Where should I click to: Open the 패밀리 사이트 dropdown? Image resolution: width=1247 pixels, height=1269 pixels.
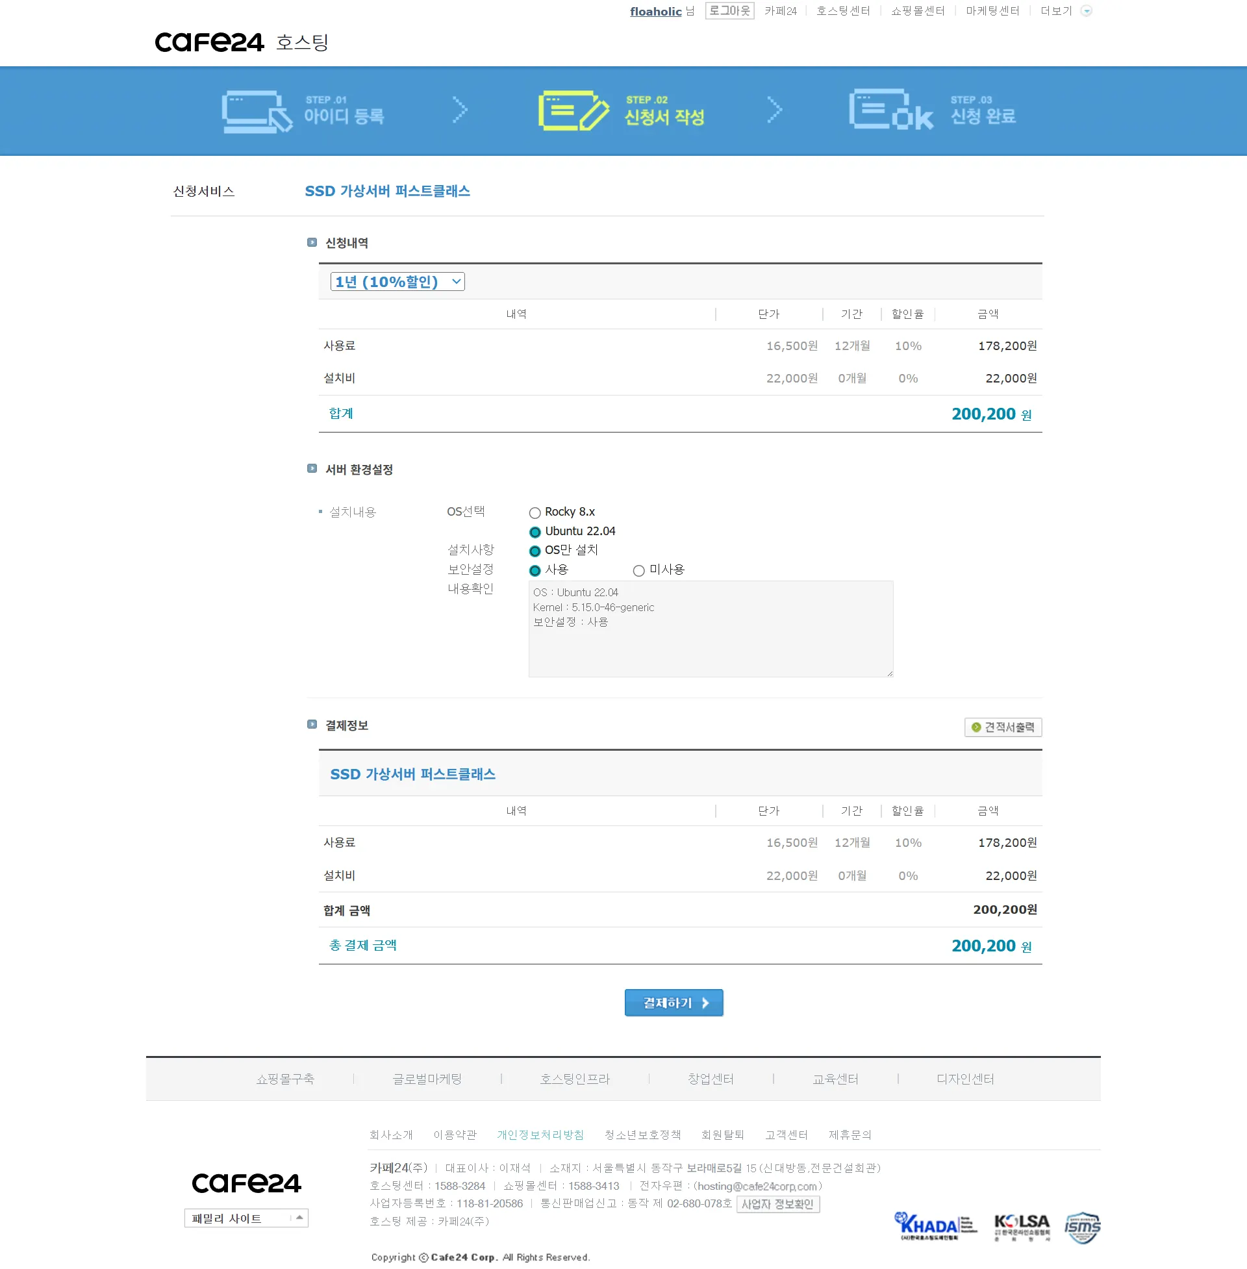click(246, 1218)
